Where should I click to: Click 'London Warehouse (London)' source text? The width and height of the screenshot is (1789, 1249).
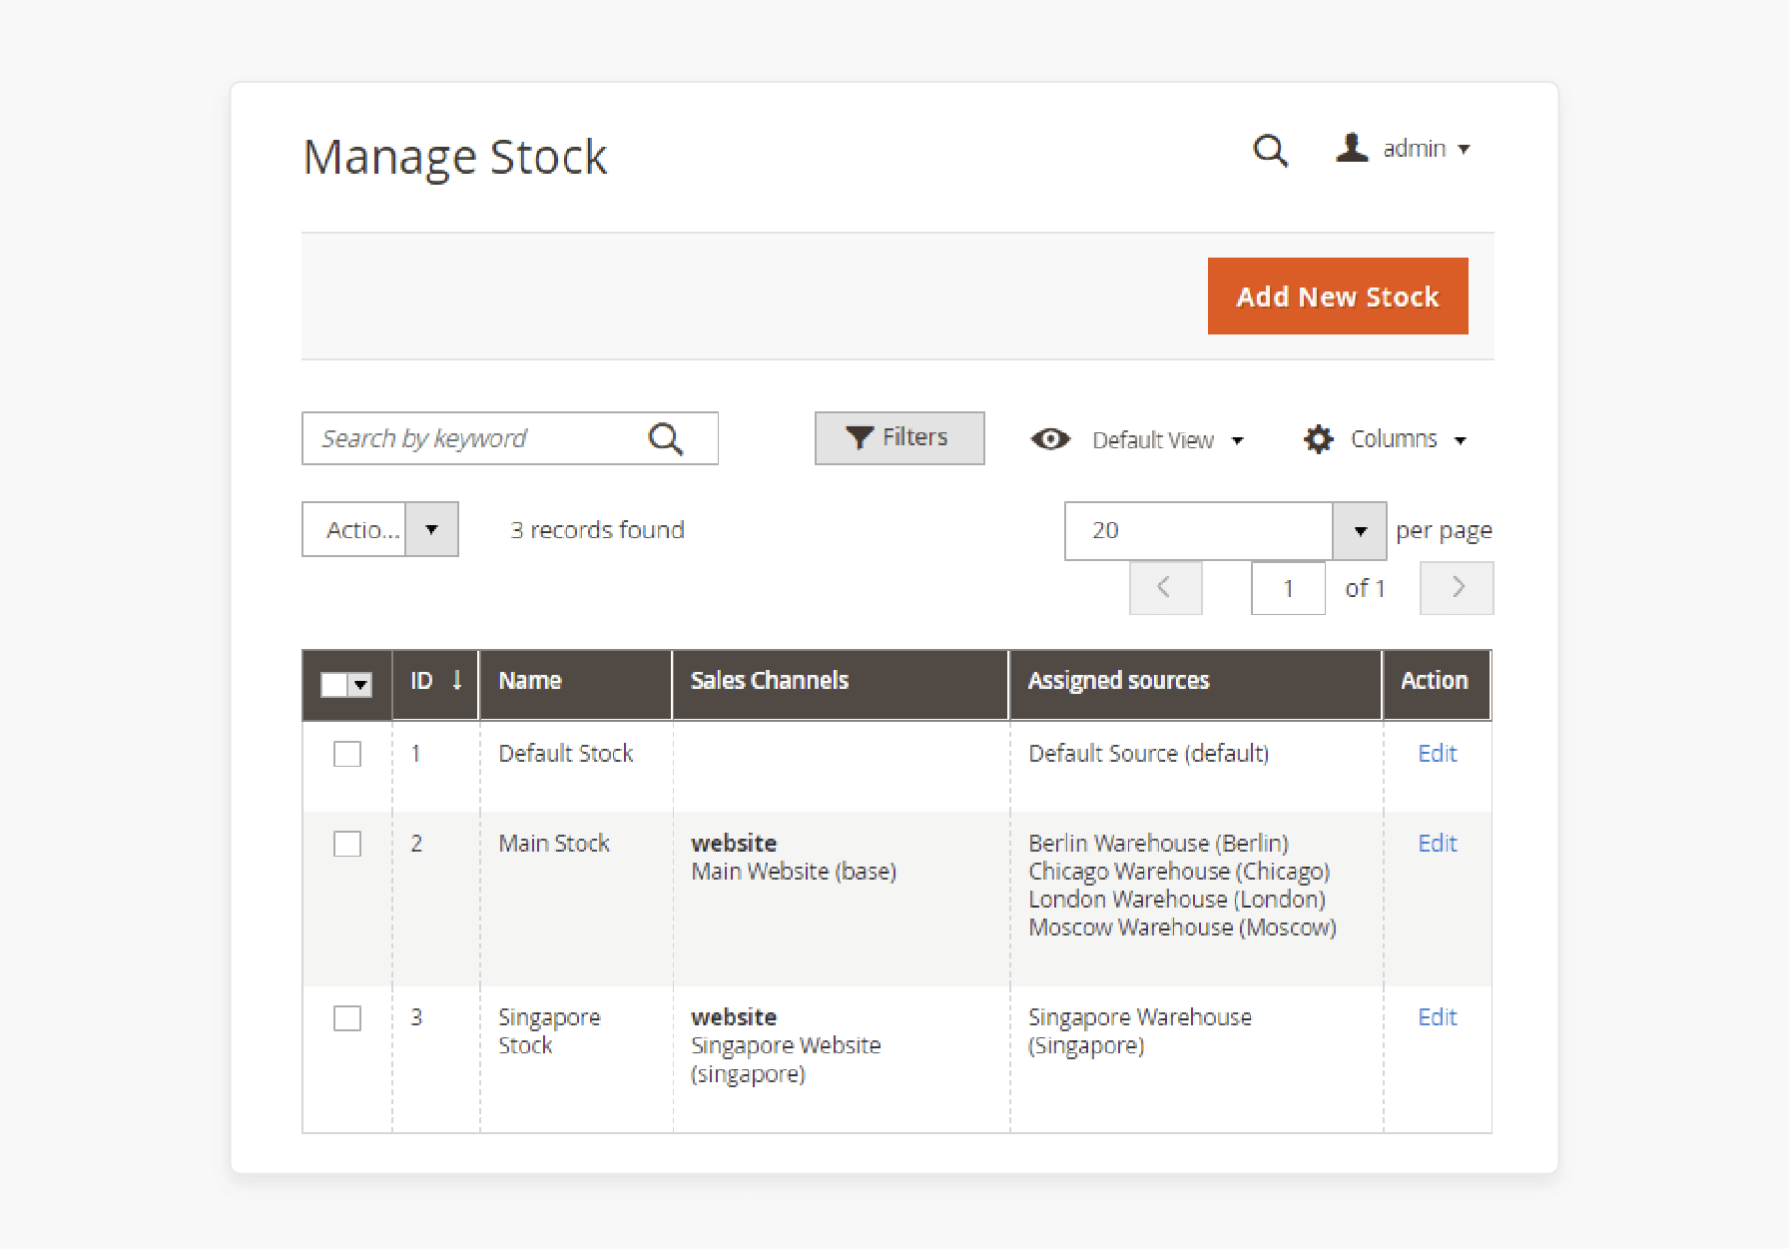coord(1177,900)
